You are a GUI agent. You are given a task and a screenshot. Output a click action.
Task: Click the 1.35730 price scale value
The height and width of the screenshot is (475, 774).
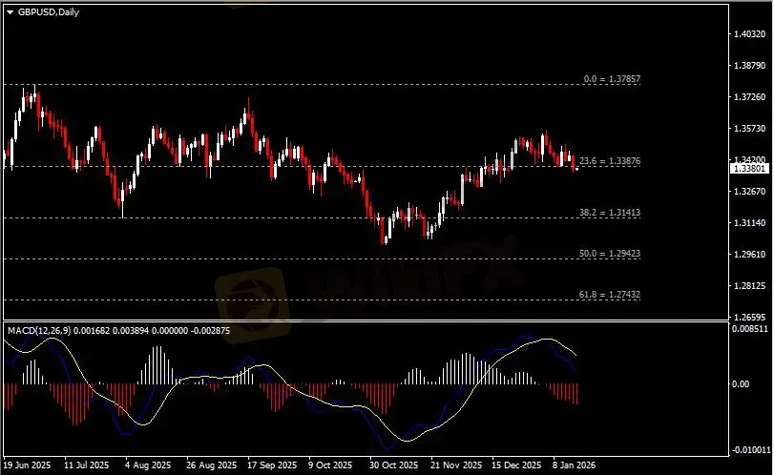point(749,129)
